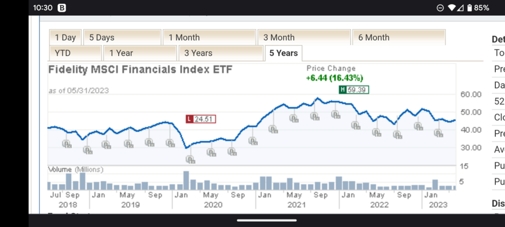Choose the 3 Month tab
The height and width of the screenshot is (227, 505).
(304, 37)
